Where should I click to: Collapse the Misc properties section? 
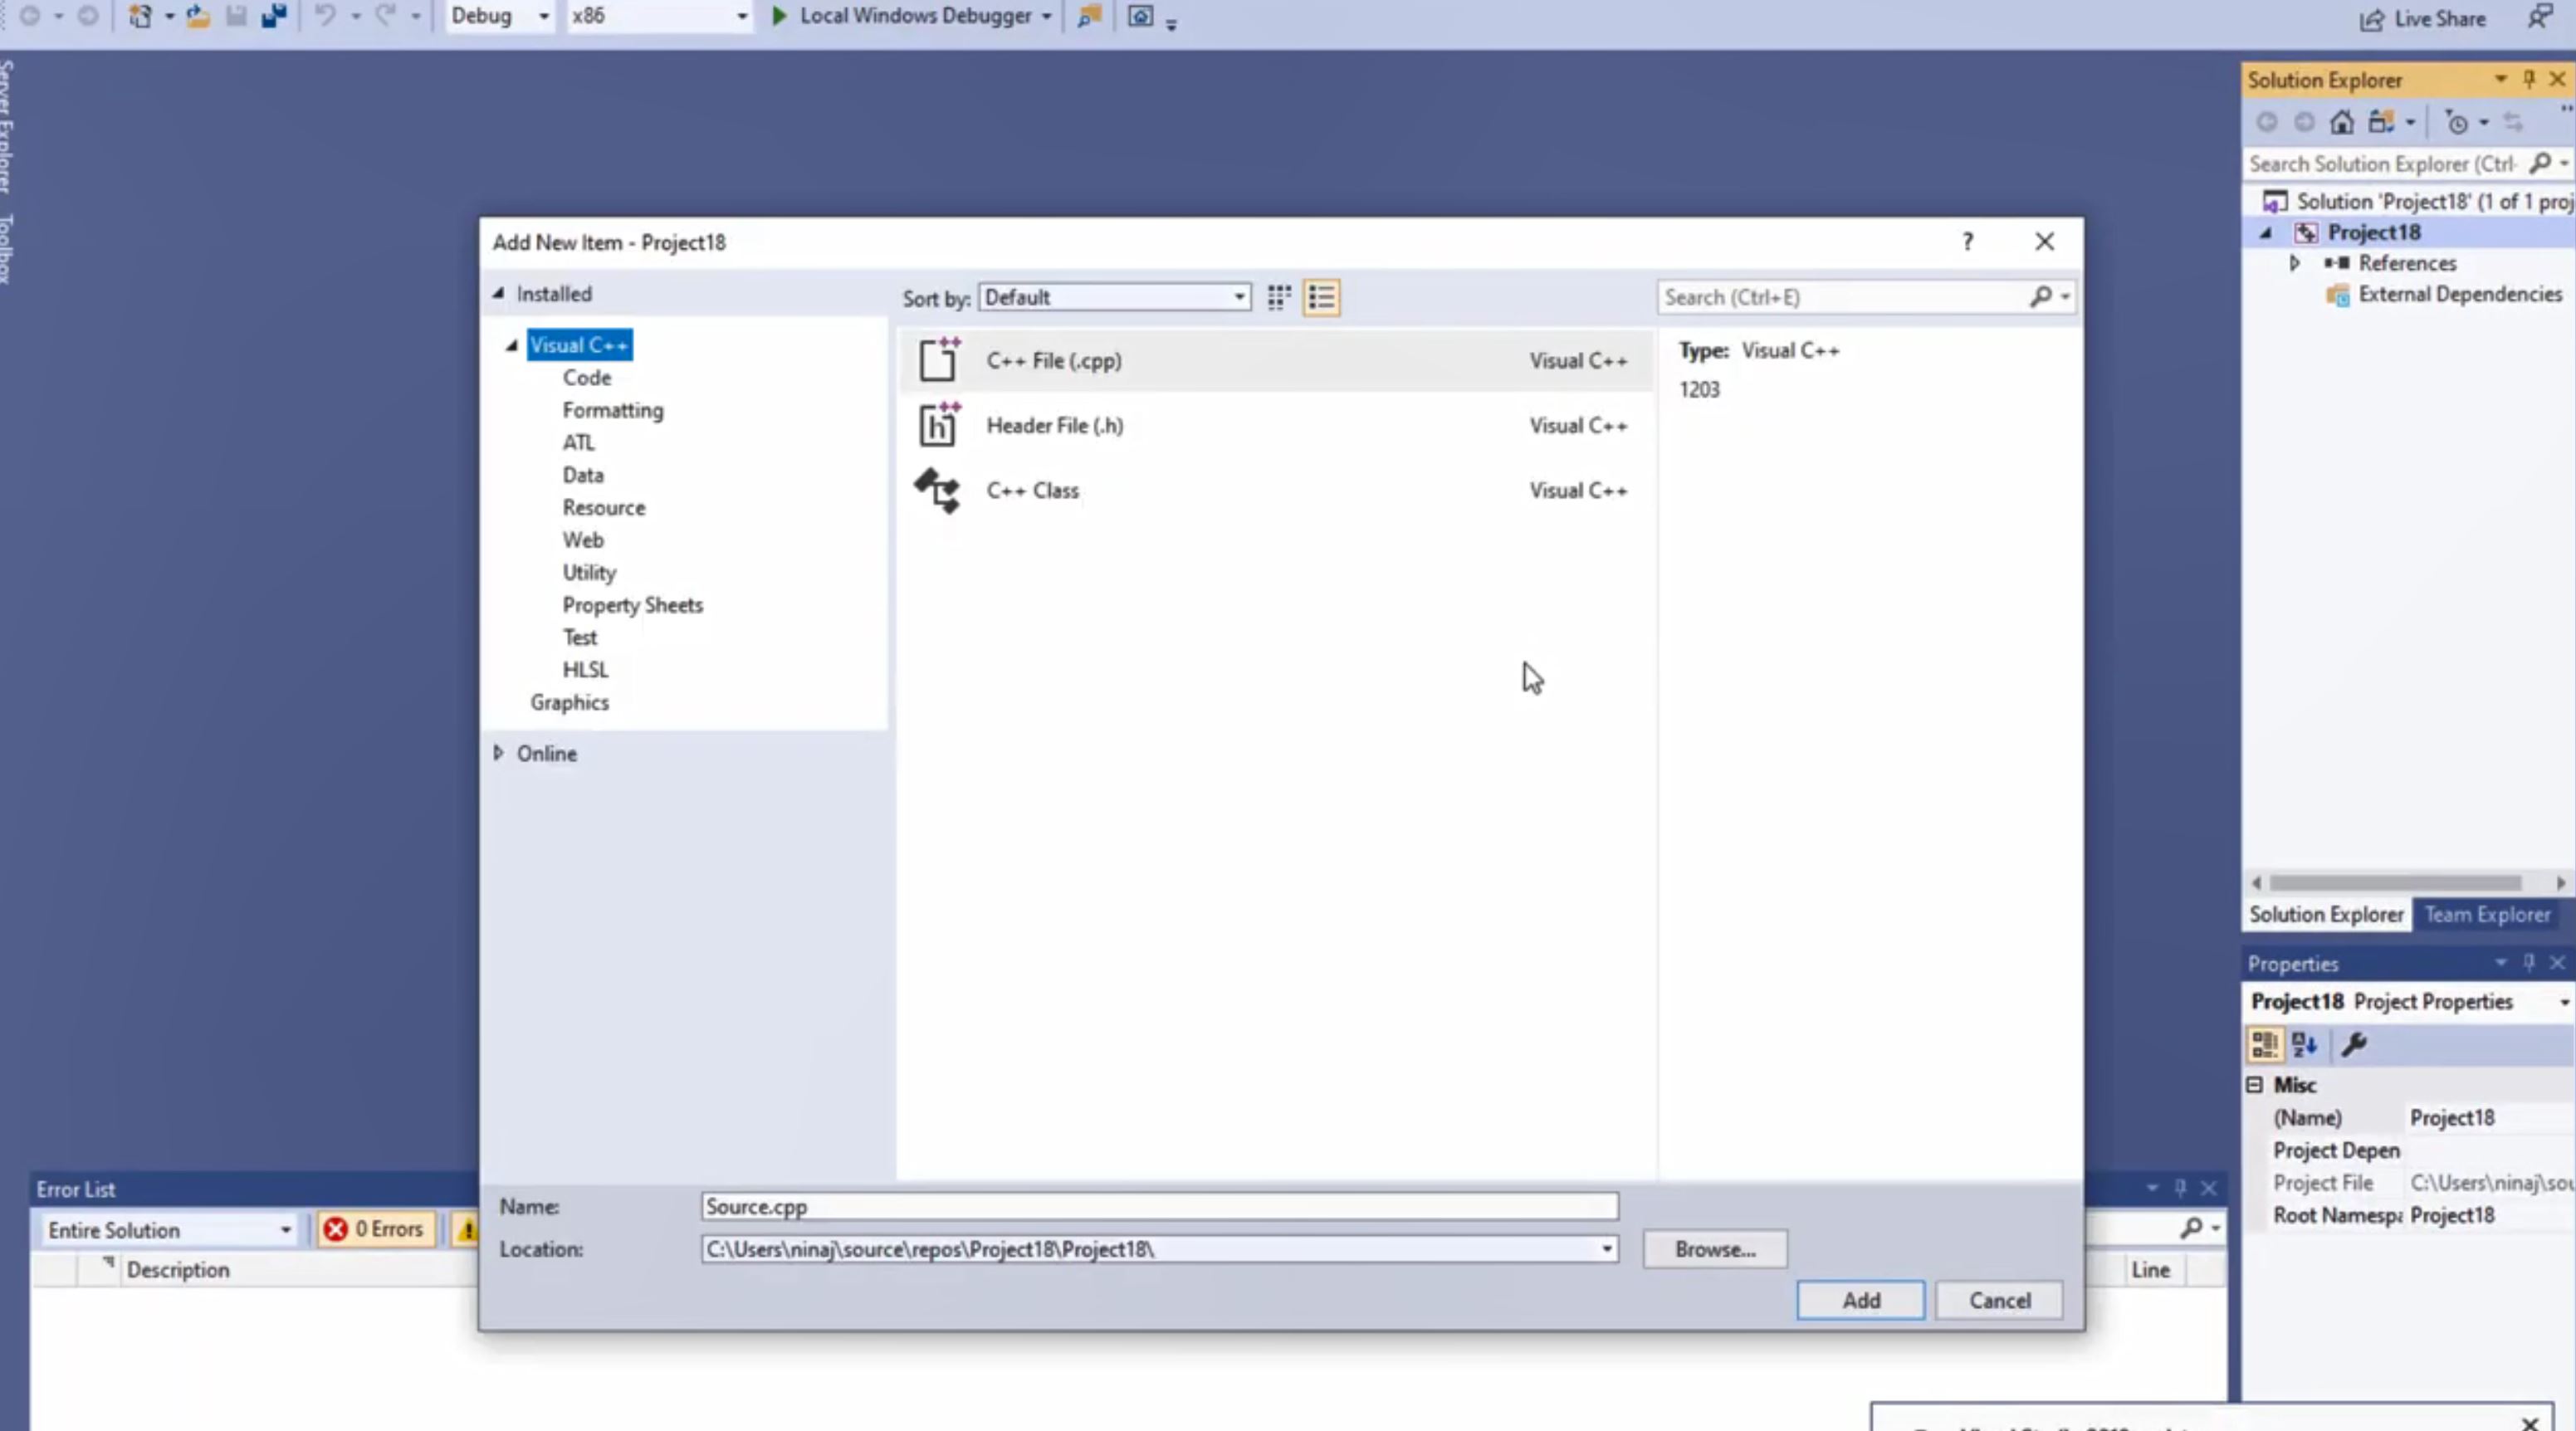click(x=2254, y=1085)
